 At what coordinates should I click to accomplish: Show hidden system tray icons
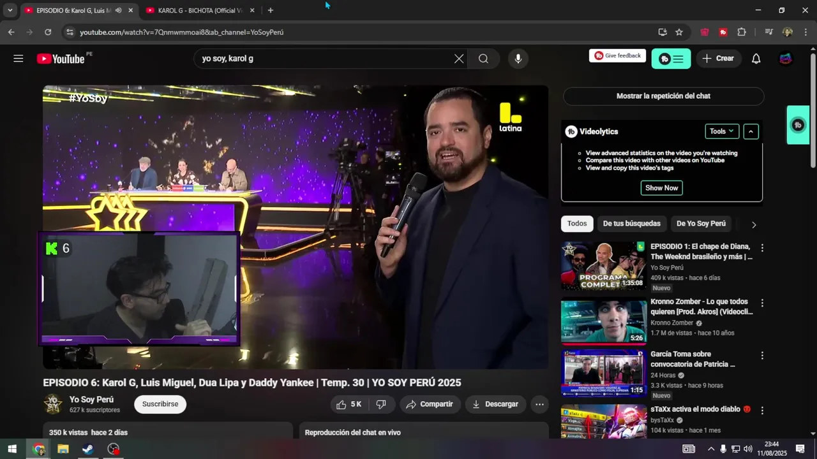[711, 449]
